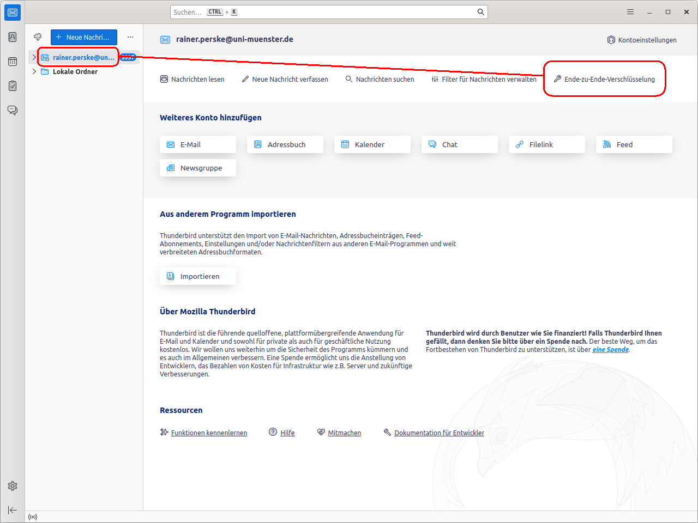
Task: Expand the Lokale Ordner tree
Action: pos(34,71)
